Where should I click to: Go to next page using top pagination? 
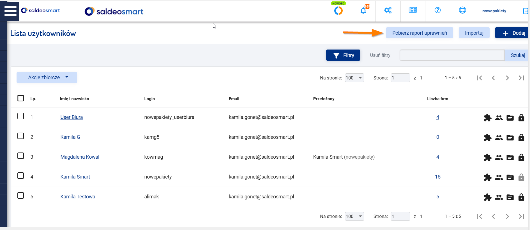coord(507,78)
